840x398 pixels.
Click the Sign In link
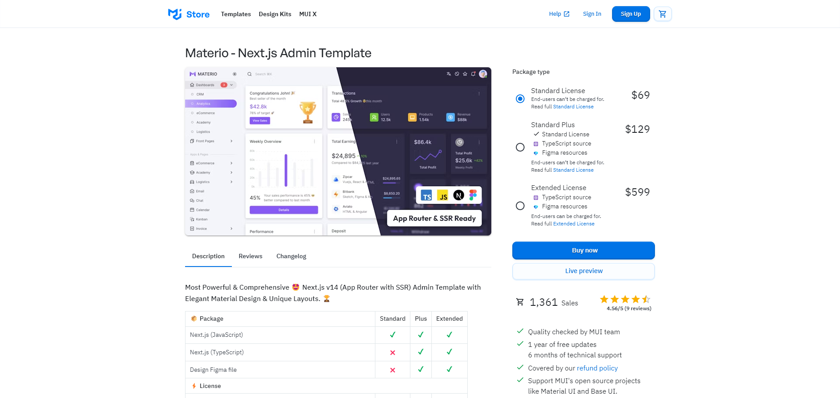592,14
